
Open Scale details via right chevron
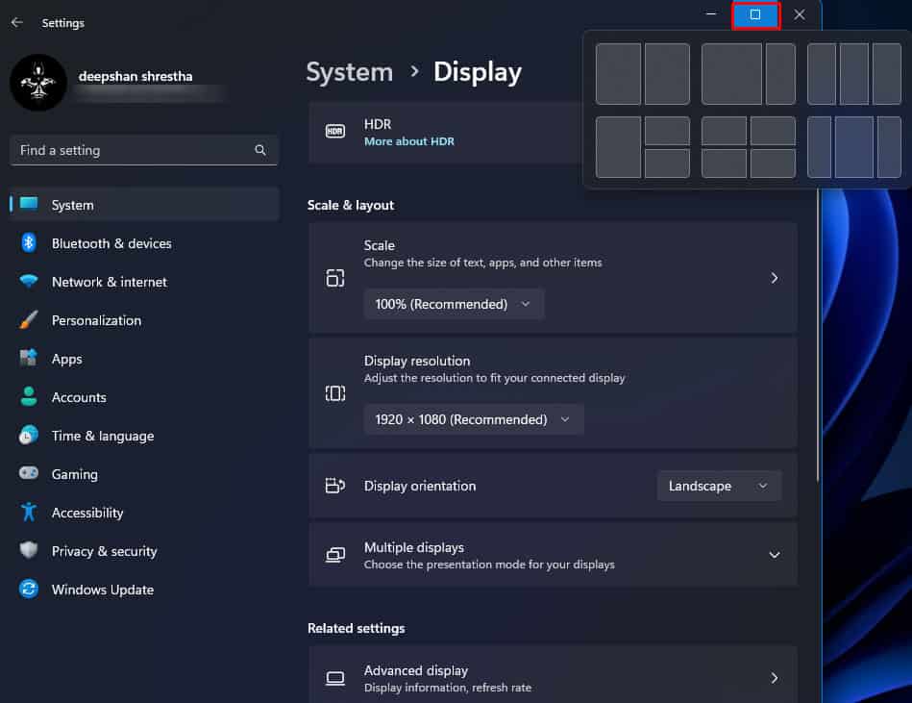(x=775, y=278)
